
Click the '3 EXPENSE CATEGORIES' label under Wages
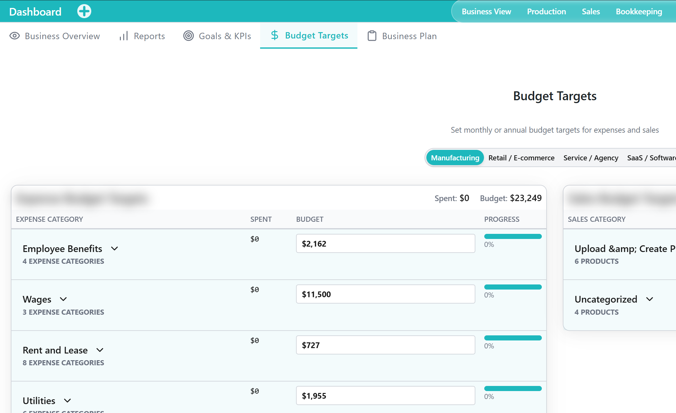(x=63, y=312)
